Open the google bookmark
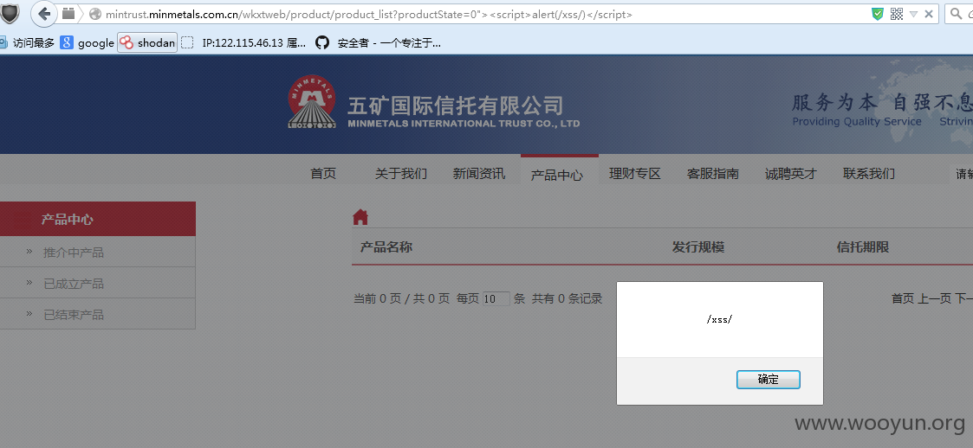 click(x=88, y=42)
